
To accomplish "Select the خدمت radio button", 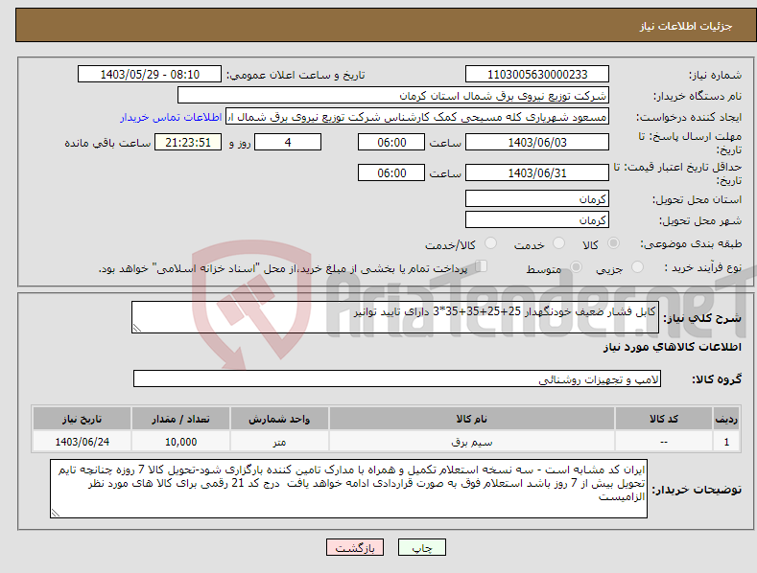I will [x=558, y=243].
